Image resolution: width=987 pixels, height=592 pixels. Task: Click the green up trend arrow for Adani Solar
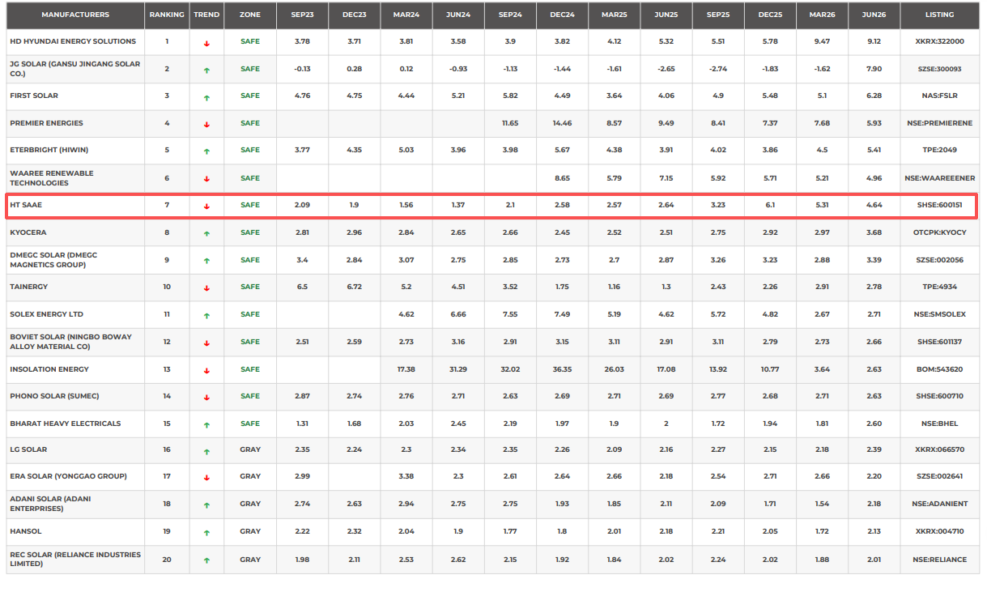pos(206,505)
